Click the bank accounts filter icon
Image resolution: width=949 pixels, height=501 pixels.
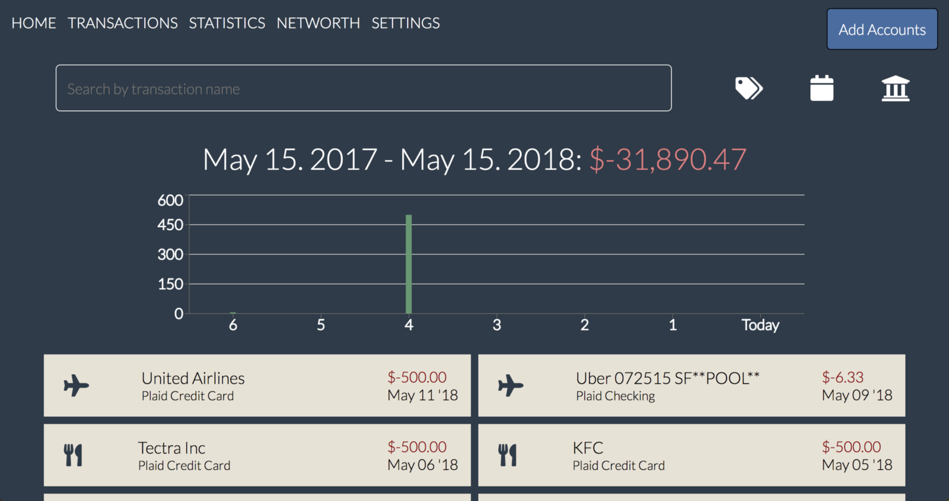[x=895, y=88]
